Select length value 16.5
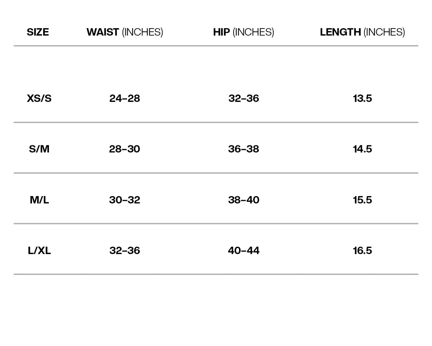This screenshot has height=346, width=432. (x=363, y=250)
